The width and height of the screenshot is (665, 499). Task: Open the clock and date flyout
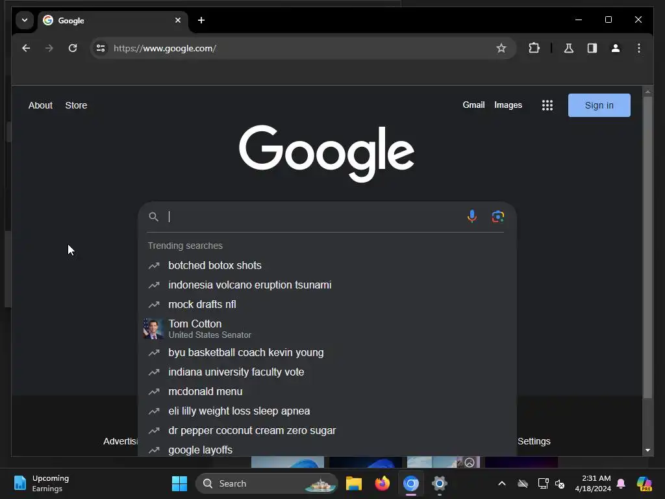593,483
